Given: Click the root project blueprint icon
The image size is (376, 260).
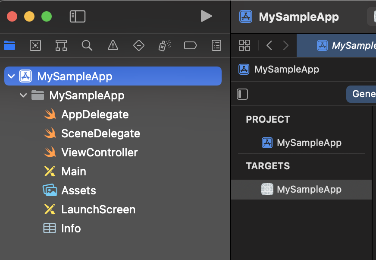Looking at the screenshot, I should point(25,76).
